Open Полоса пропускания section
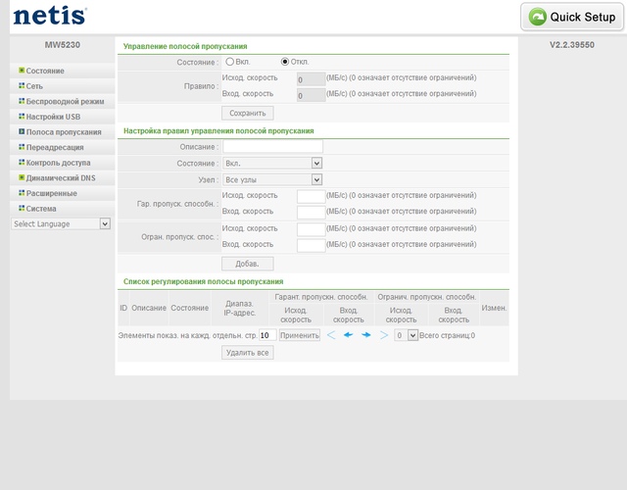 coord(64,131)
